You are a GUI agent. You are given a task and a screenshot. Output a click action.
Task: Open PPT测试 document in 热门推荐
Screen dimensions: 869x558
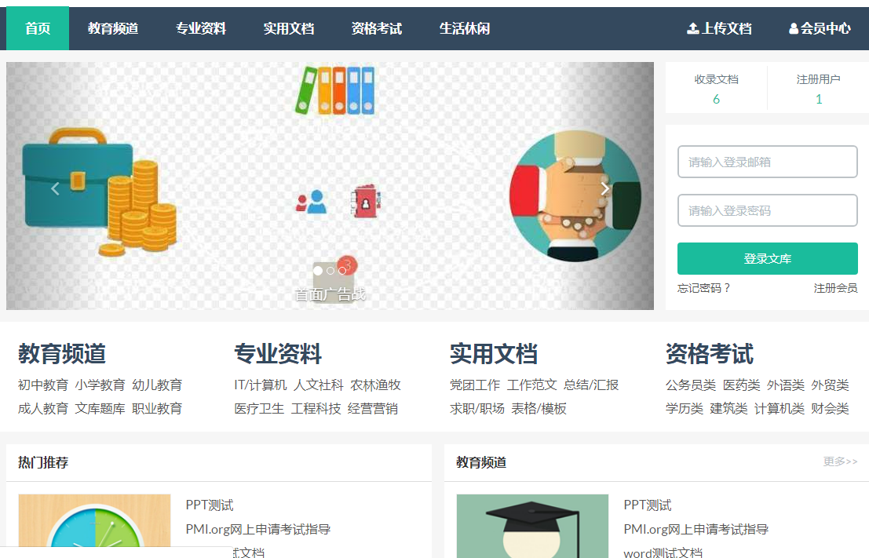pos(210,505)
